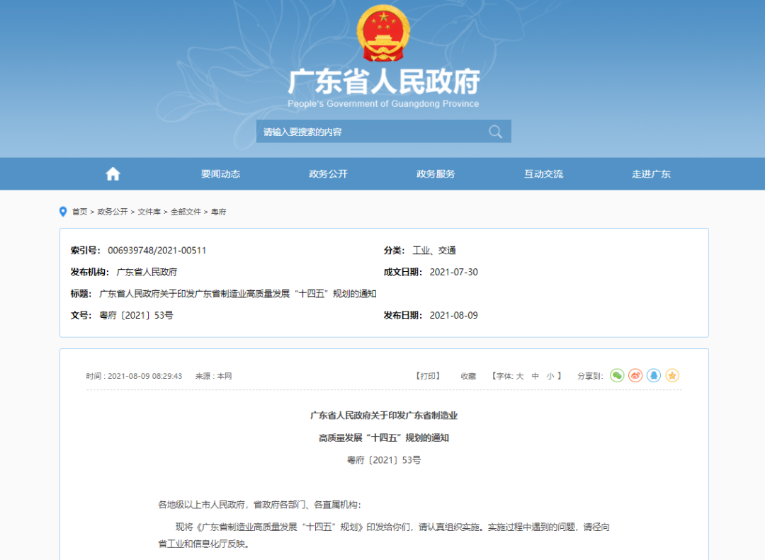This screenshot has width=765, height=560.
Task: Click the magnifier search icon
Action: (x=495, y=132)
